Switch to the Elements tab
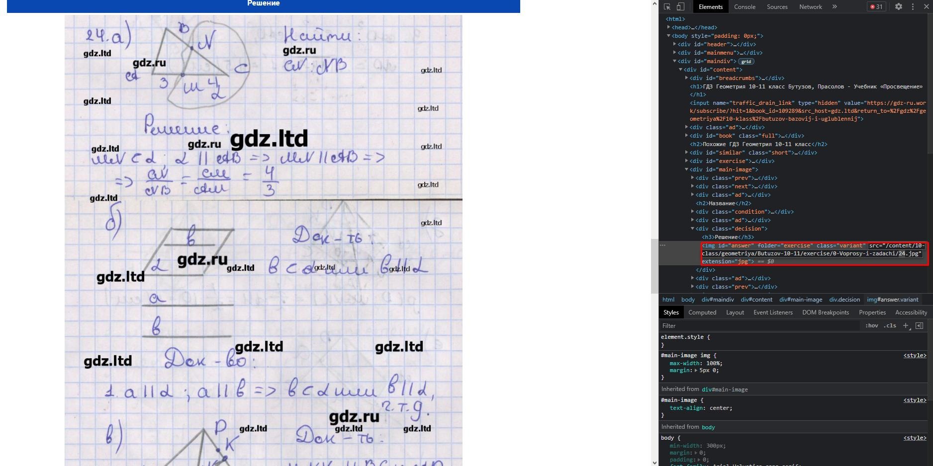The width and height of the screenshot is (933, 466). (x=710, y=7)
